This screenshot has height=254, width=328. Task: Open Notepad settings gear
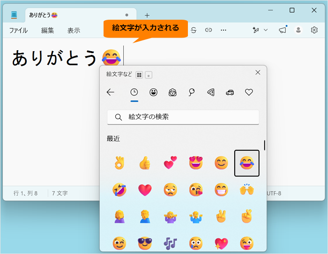point(314,30)
